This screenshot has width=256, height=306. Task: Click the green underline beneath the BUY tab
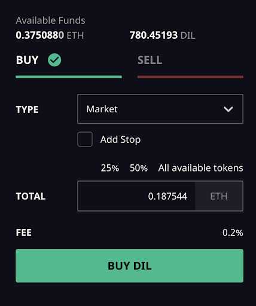(x=69, y=77)
